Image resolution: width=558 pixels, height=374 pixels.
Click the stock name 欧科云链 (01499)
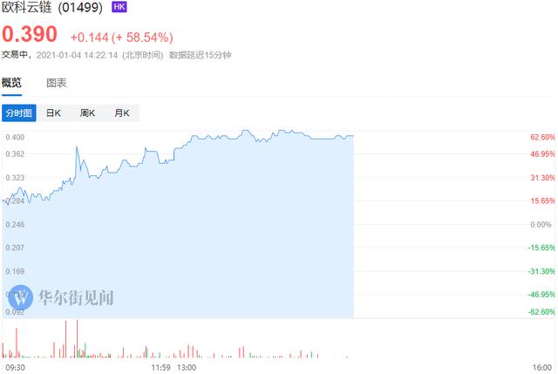[x=52, y=8]
